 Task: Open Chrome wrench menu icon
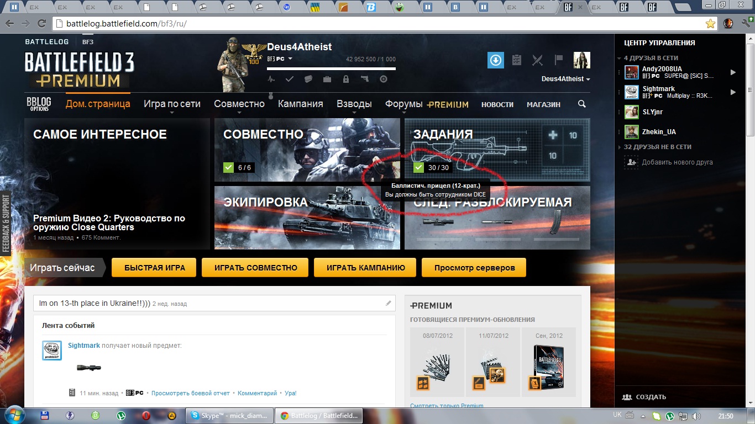coord(744,24)
